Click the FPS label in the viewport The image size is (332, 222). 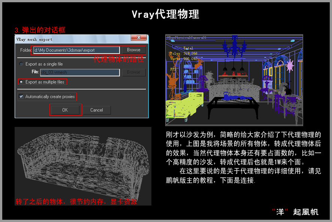pos(173,69)
